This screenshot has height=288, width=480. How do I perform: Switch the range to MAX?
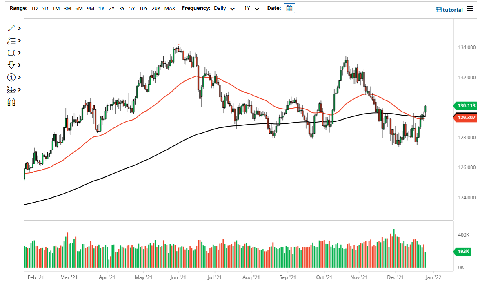(170, 8)
